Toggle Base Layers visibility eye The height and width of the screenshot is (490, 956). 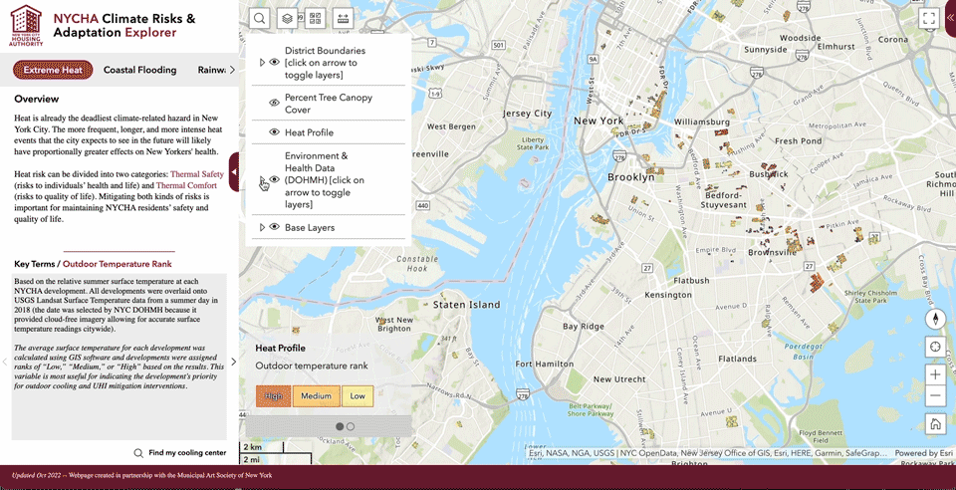click(x=275, y=227)
